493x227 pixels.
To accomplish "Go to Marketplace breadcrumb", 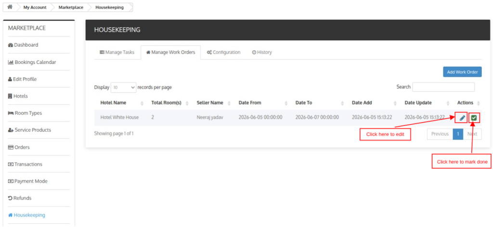I will point(71,7).
